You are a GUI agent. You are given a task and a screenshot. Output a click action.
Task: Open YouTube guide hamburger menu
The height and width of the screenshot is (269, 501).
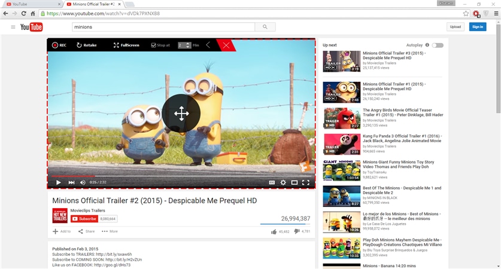click(x=13, y=27)
